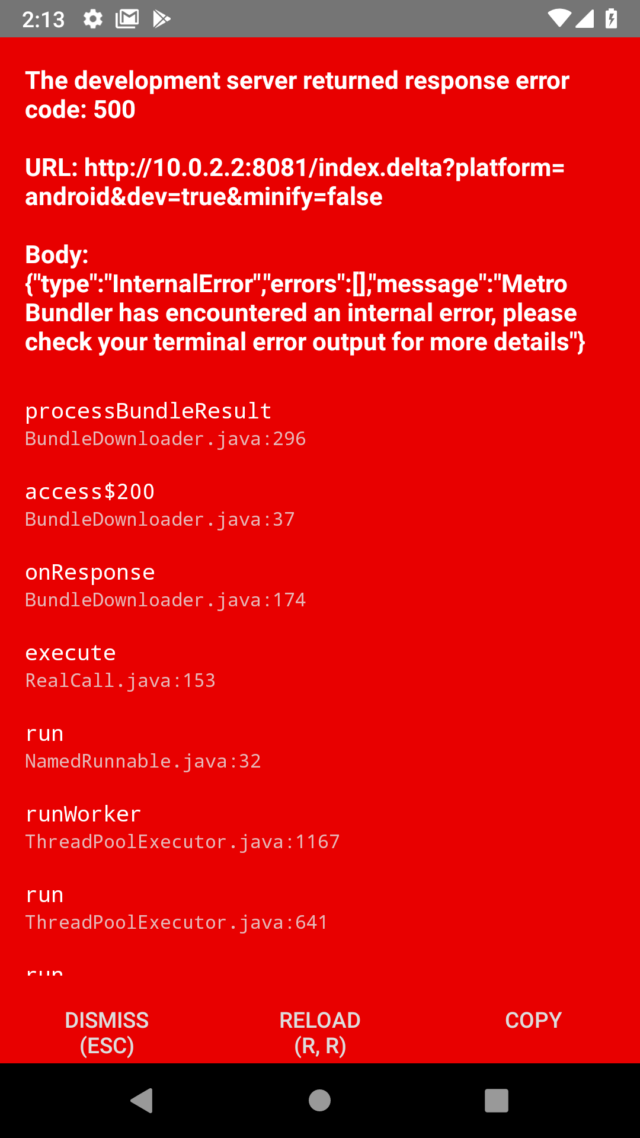Image resolution: width=640 pixels, height=1138 pixels.
Task: Copy the error details
Action: click(x=533, y=1019)
